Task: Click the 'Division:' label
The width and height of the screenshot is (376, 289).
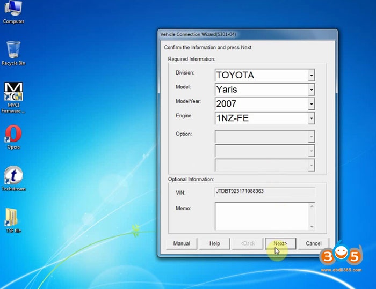Action: pyautogui.click(x=185, y=72)
